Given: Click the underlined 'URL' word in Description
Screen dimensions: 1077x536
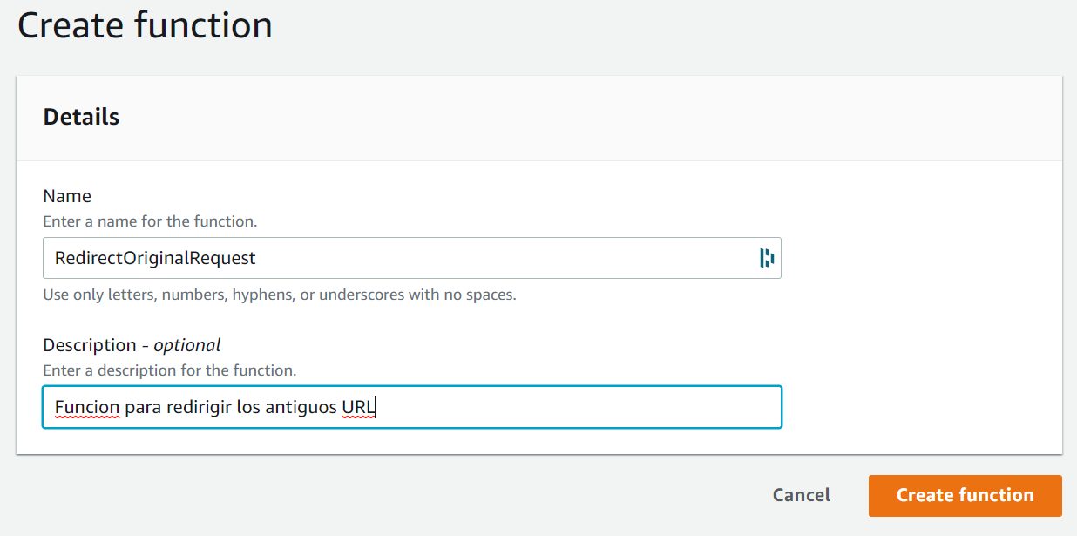Looking at the screenshot, I should [357, 407].
